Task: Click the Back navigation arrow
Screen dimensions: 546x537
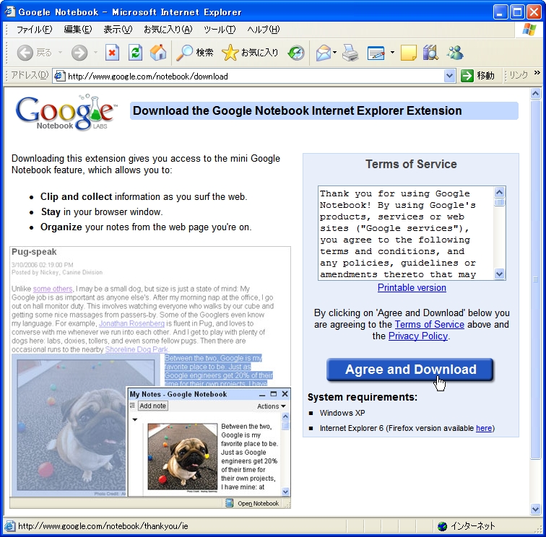Action: 25,53
